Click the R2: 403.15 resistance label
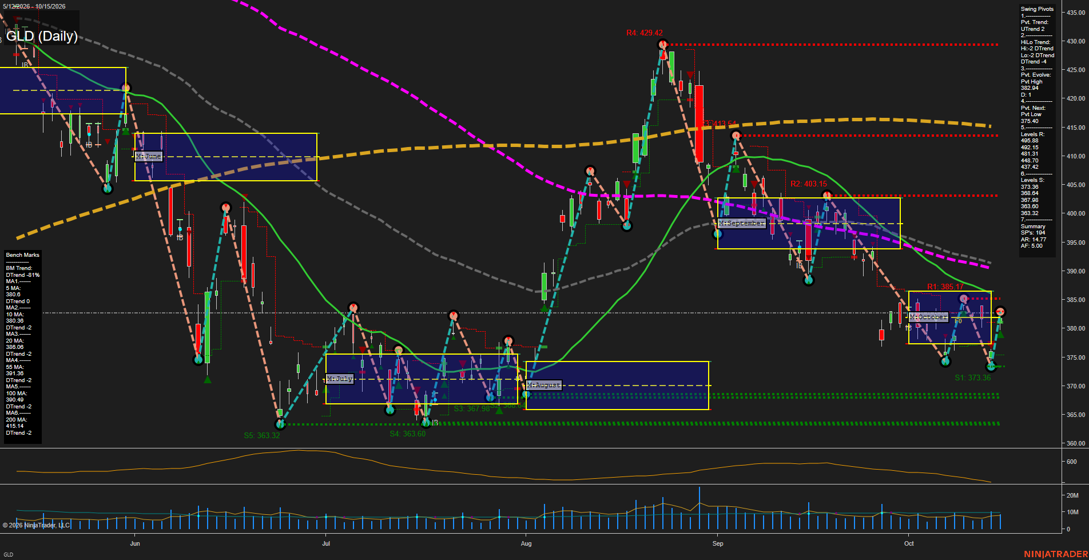The width and height of the screenshot is (1089, 560). pyautogui.click(x=809, y=184)
